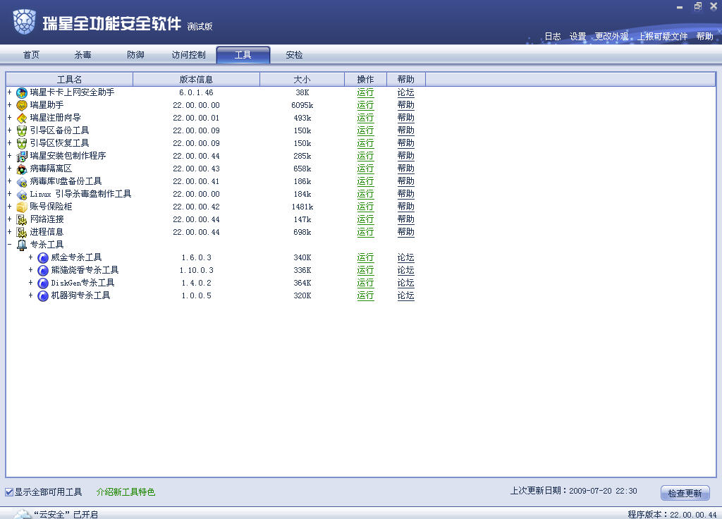Expand the 瑞星注册向导 row
The width and height of the screenshot is (722, 519).
click(9, 118)
